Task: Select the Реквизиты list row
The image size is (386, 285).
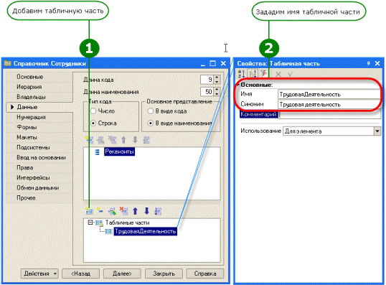Action: pyautogui.click(x=119, y=151)
